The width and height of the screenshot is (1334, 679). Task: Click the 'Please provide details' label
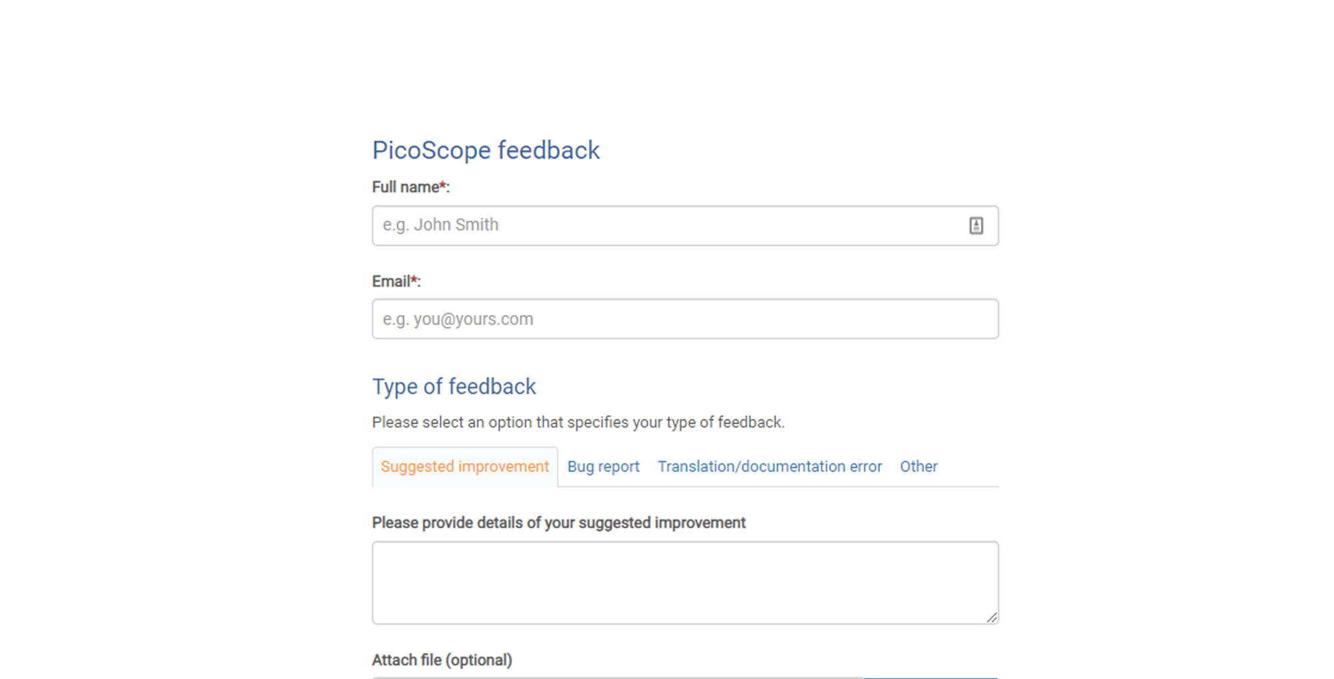tap(558, 523)
